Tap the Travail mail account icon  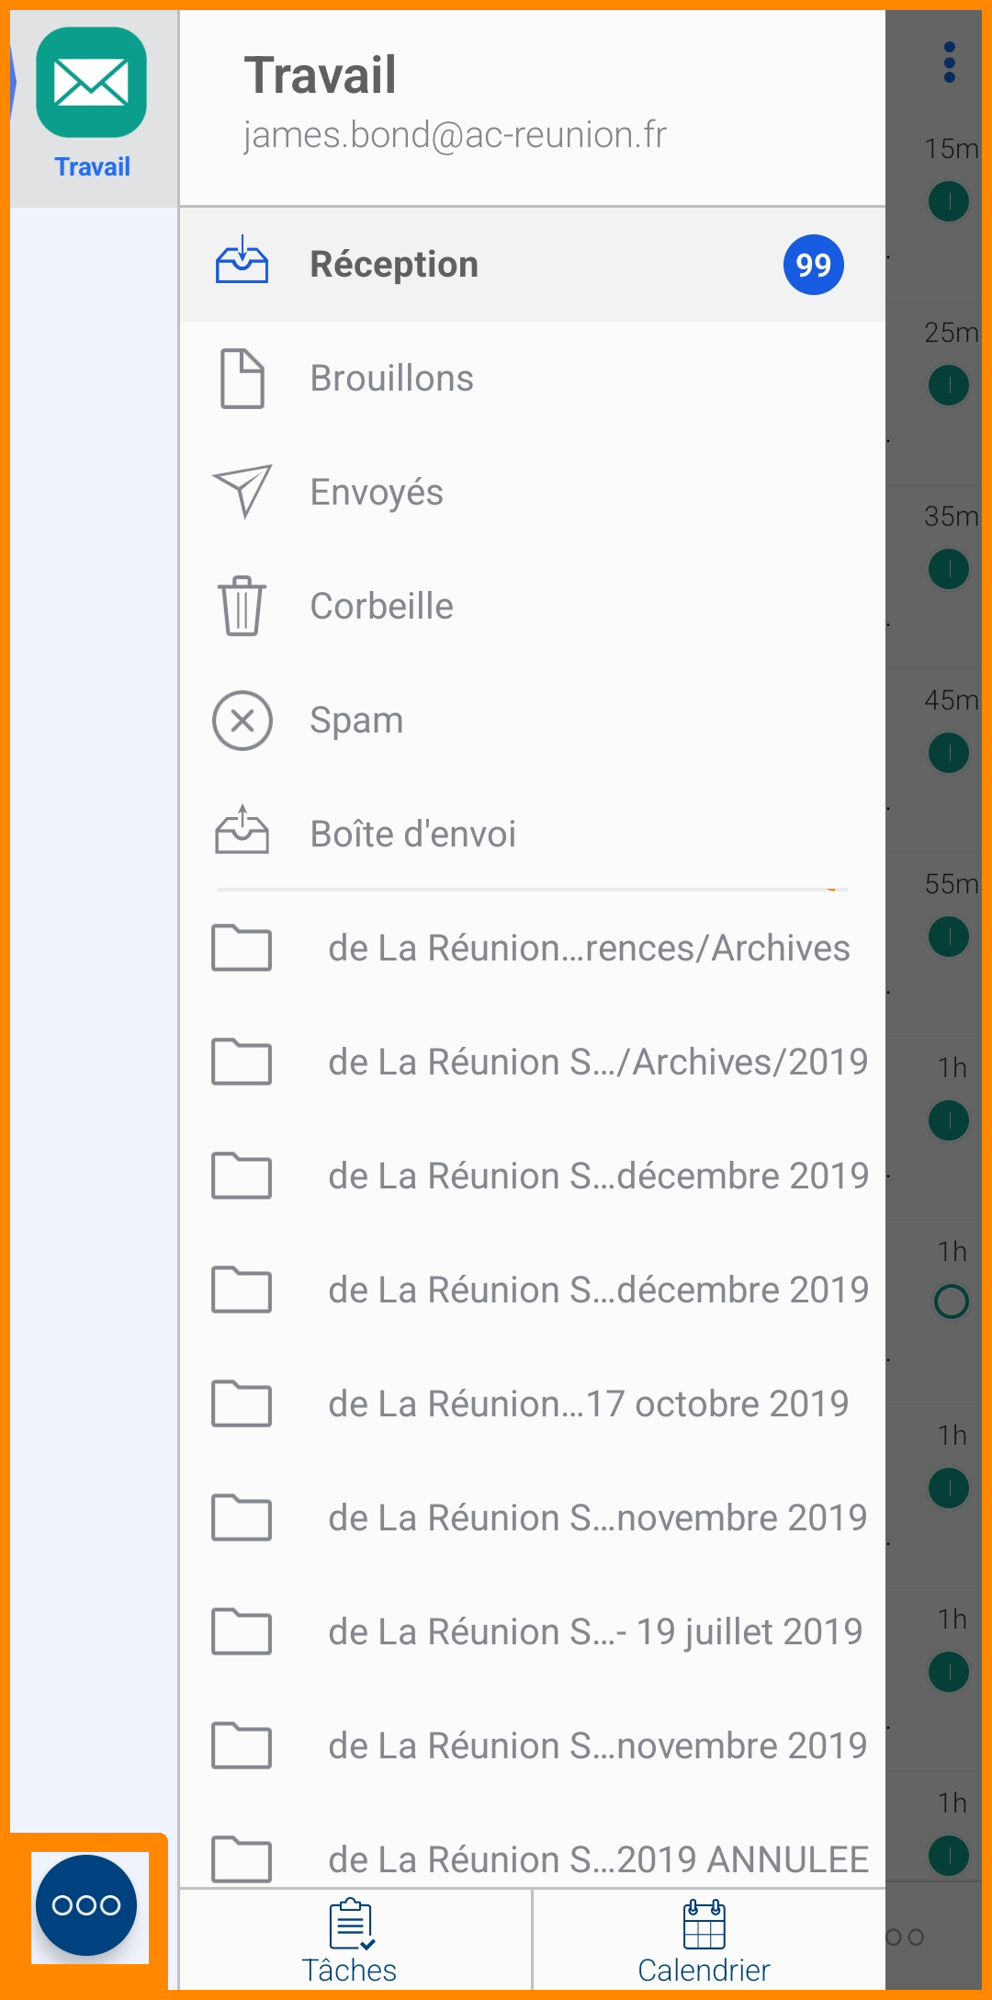[x=92, y=85]
